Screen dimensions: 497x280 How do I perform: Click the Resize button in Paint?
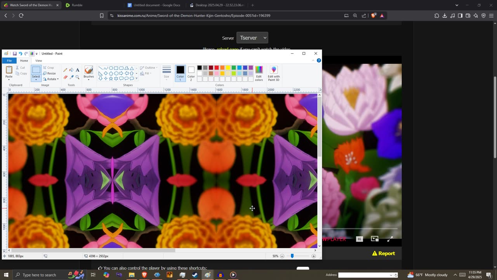(x=49, y=73)
